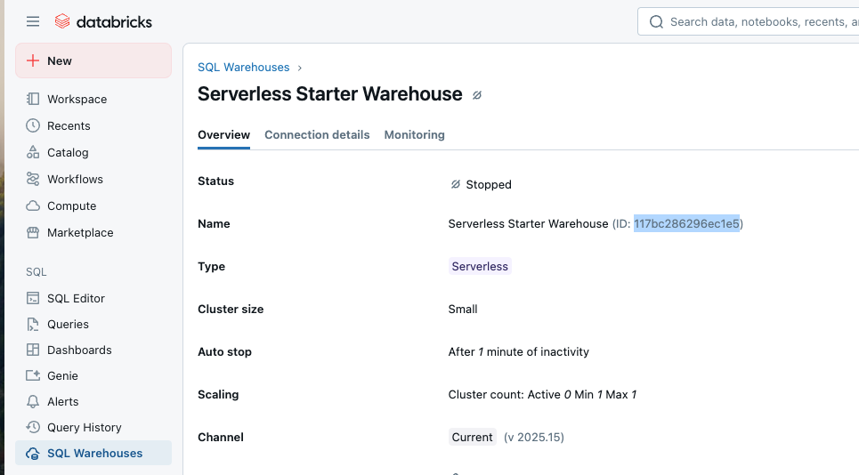Click the stopped icon beside warehouse title

tap(477, 95)
